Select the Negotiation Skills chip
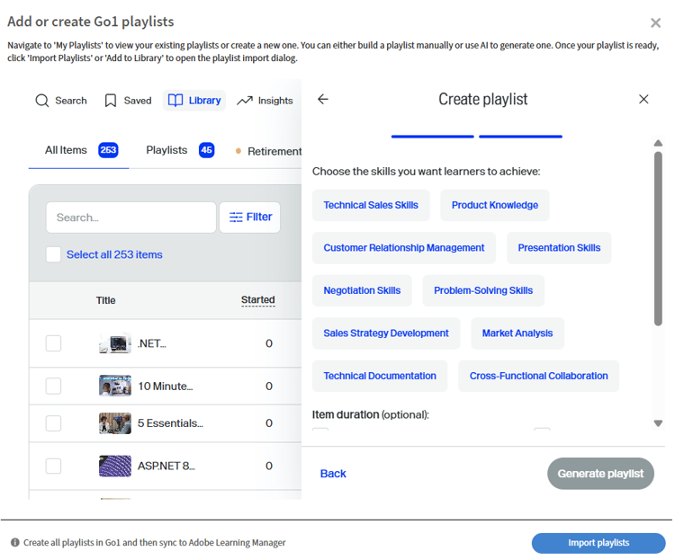 (x=362, y=290)
